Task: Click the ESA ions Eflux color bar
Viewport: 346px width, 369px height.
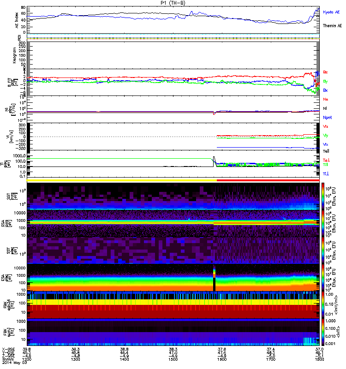Action: [323, 223]
